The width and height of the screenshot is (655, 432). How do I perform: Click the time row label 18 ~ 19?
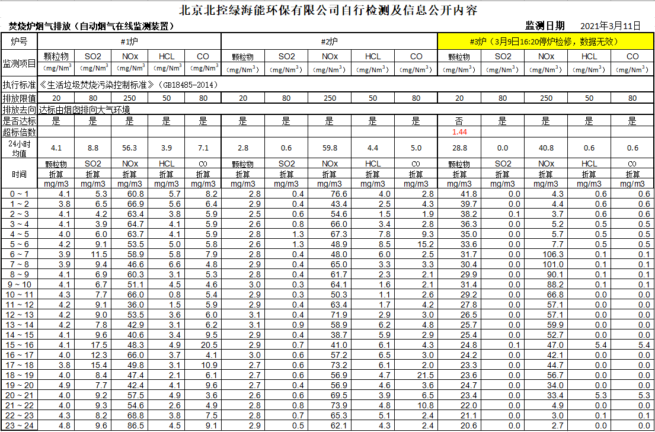click(x=20, y=376)
